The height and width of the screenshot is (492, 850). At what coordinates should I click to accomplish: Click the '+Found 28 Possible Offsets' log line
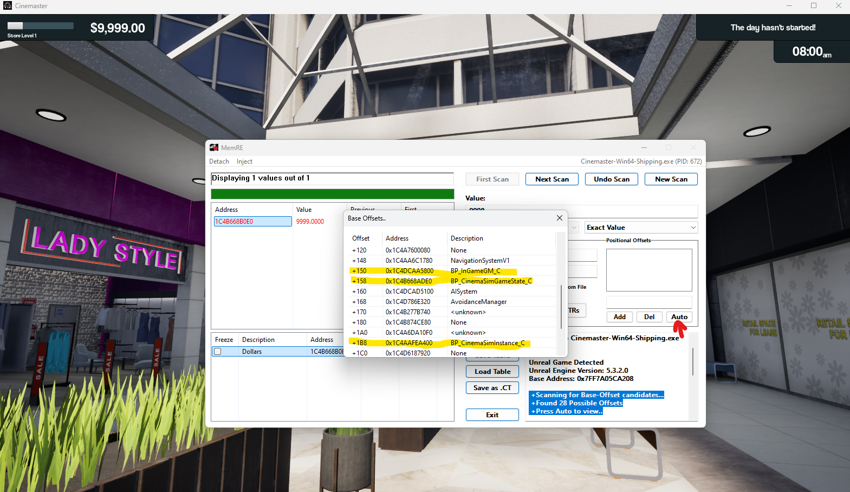[x=576, y=403]
